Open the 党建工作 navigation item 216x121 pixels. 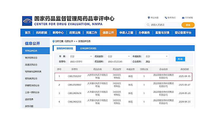coord(91,32)
